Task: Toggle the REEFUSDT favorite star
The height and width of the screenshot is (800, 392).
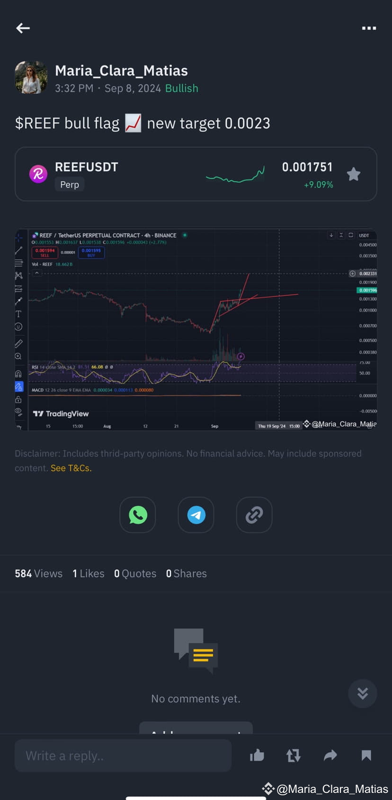Action: click(353, 174)
